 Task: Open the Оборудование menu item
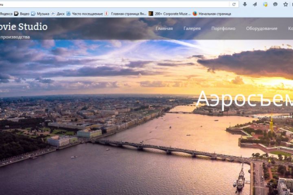262,28
